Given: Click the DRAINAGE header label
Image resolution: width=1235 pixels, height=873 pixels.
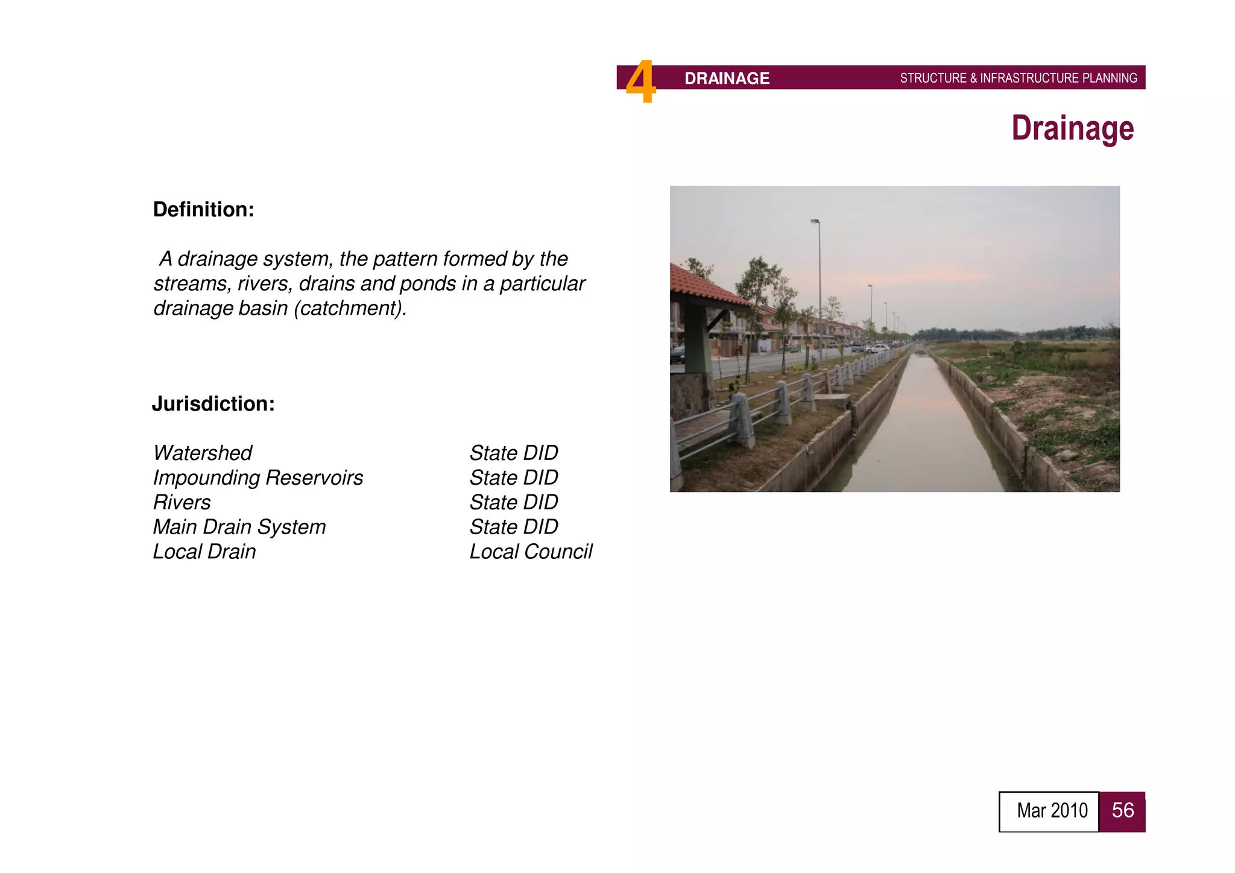Looking at the screenshot, I should (727, 78).
